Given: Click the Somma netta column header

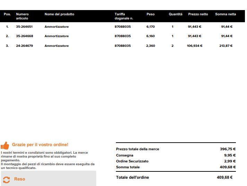Looking at the screenshot, I should click(225, 14).
